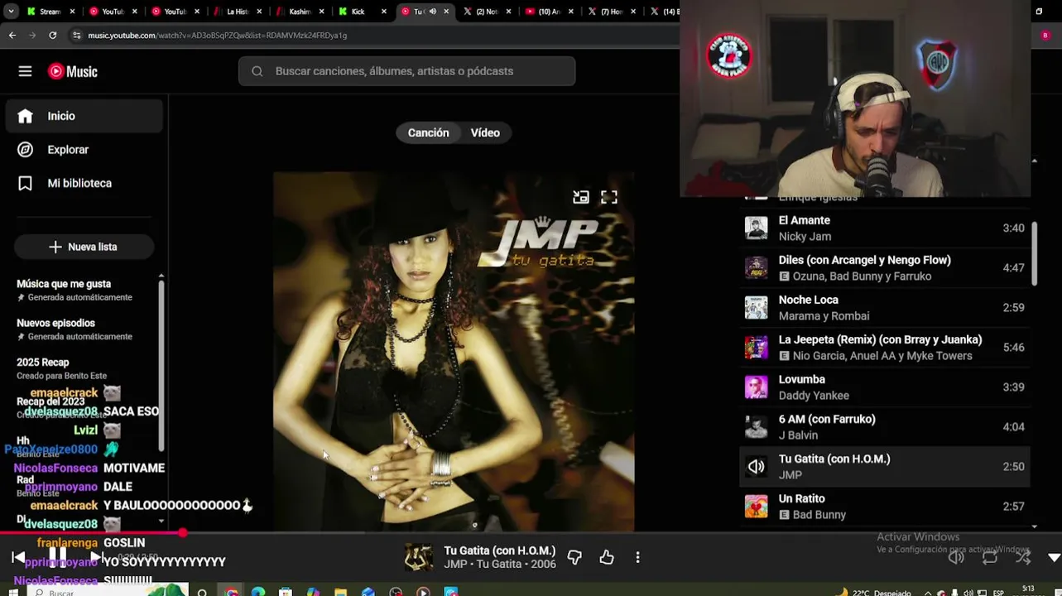
Task: Open Música que me gusta playlist
Action: (x=74, y=290)
